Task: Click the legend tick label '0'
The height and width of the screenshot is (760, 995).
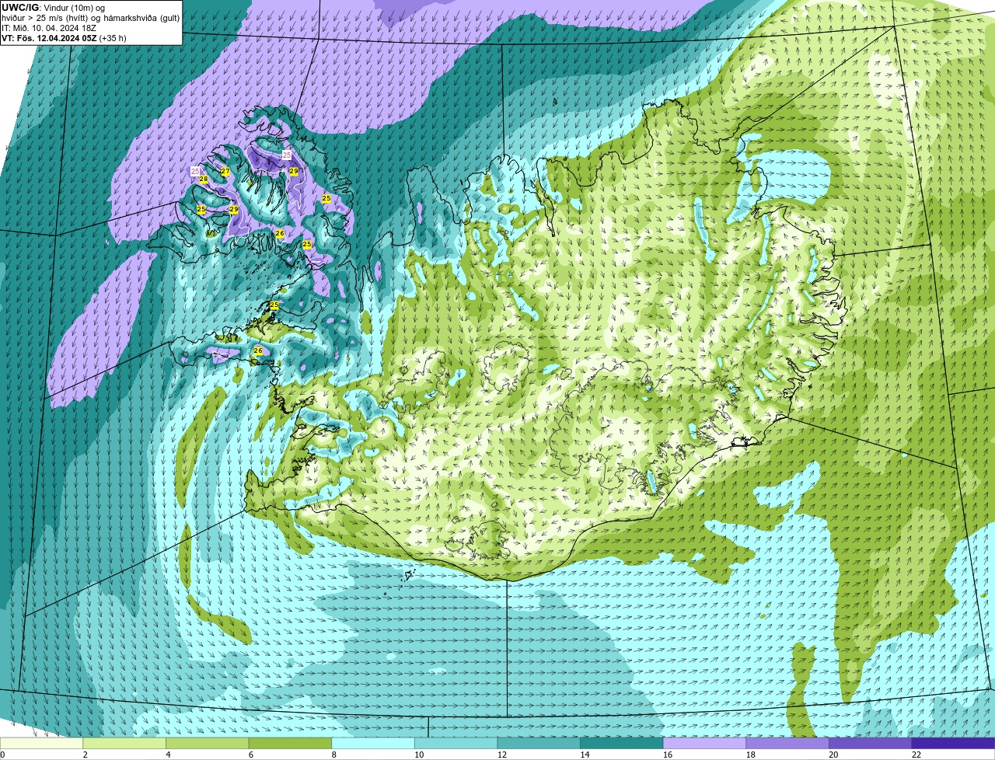Action: tap(2, 755)
